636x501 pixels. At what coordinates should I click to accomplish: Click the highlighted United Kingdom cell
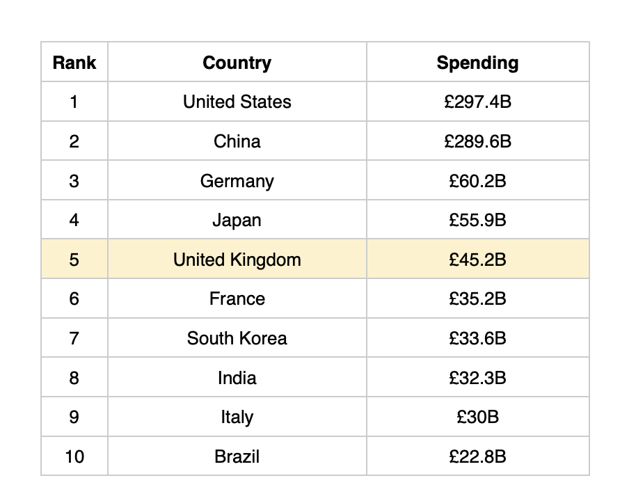pos(237,260)
